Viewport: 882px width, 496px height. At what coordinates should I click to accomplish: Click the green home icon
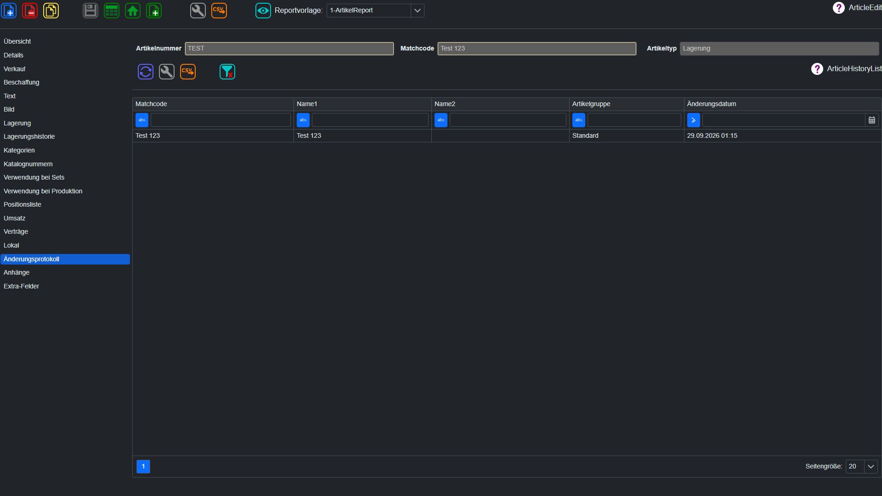click(133, 11)
